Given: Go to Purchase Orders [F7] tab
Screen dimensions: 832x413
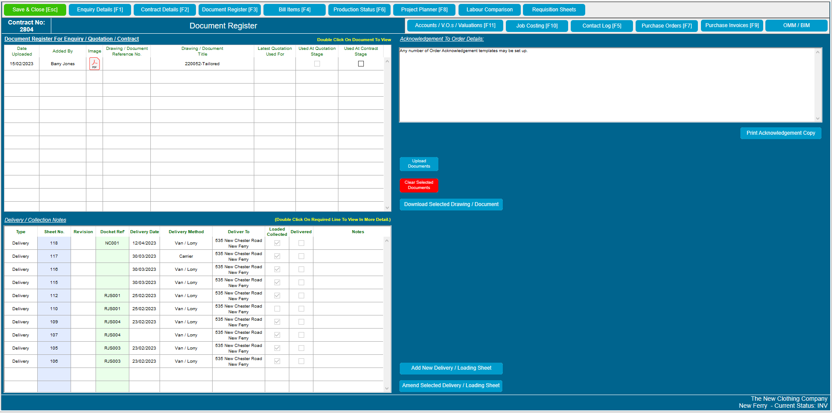Looking at the screenshot, I should tap(666, 26).
